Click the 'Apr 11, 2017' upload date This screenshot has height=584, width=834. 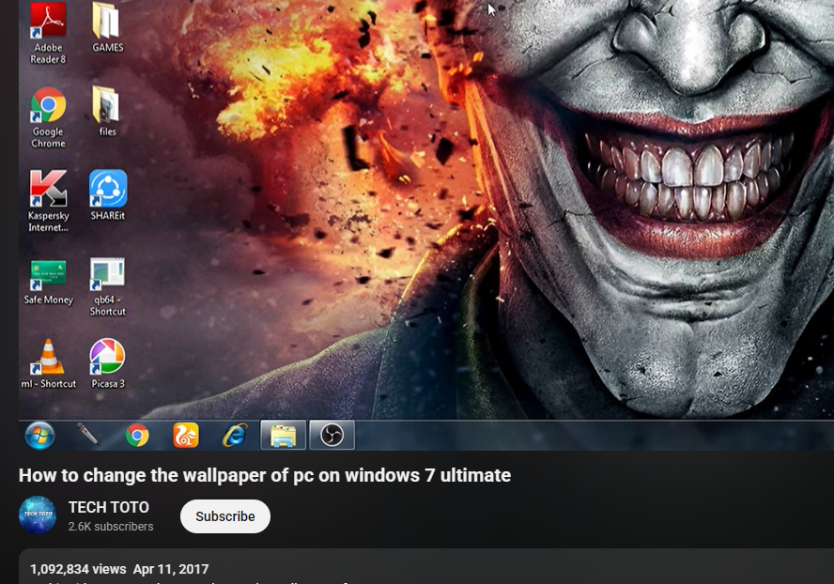[171, 569]
